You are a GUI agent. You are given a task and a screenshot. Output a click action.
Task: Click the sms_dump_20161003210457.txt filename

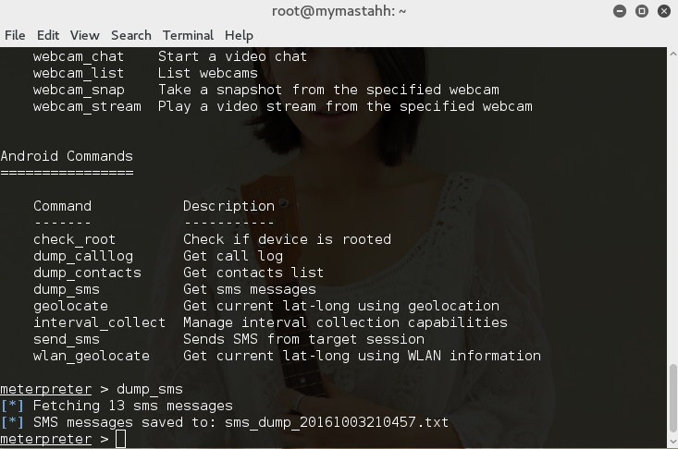pyautogui.click(x=335, y=422)
